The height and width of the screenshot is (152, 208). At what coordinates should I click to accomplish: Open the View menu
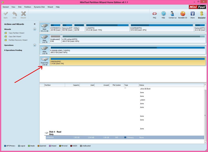(x=13, y=7)
